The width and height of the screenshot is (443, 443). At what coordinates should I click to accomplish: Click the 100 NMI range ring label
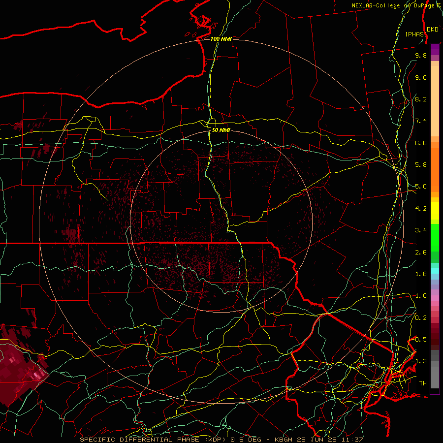tap(221, 39)
